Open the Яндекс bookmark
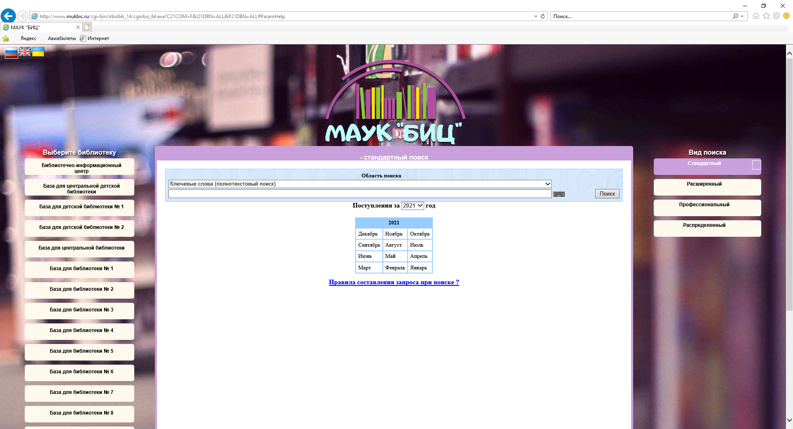Image resolution: width=793 pixels, height=429 pixels. (28, 38)
